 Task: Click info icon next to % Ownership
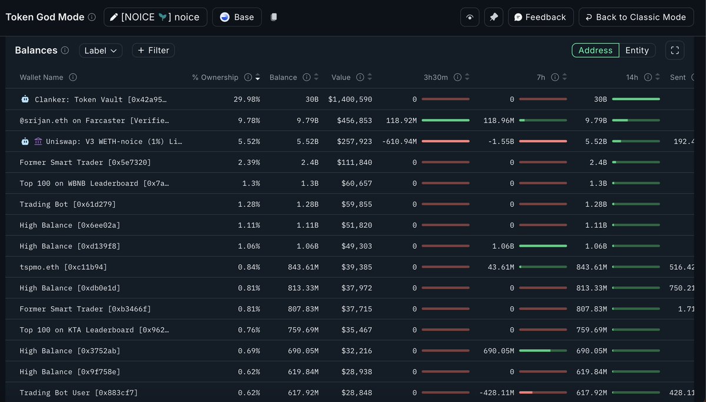point(248,77)
